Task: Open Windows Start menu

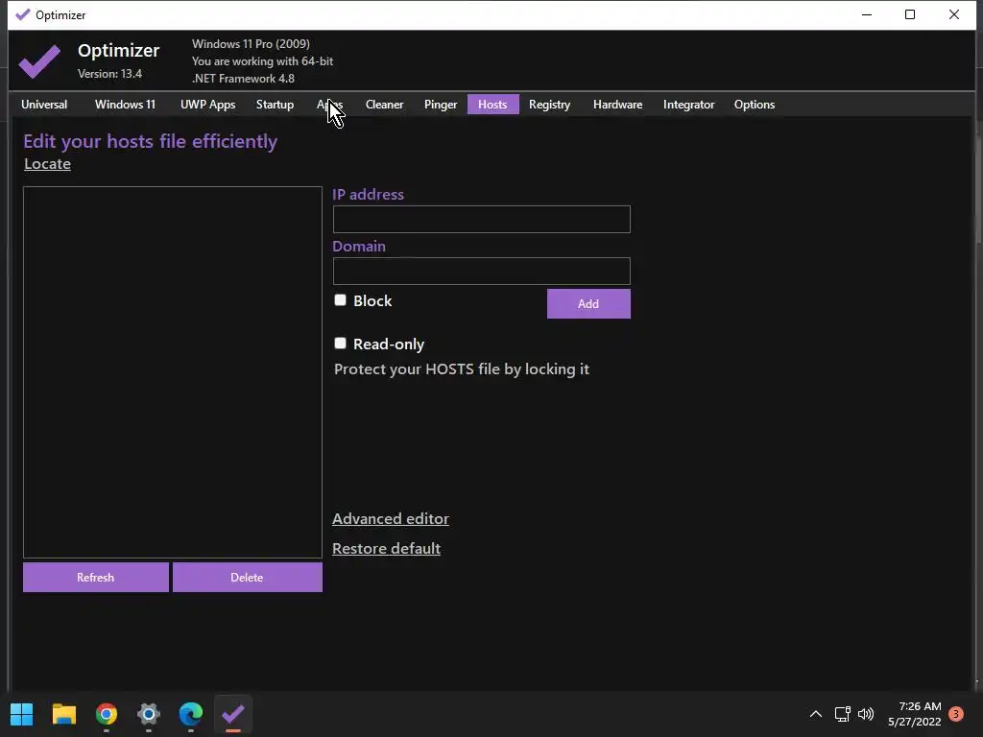Action: [22, 714]
